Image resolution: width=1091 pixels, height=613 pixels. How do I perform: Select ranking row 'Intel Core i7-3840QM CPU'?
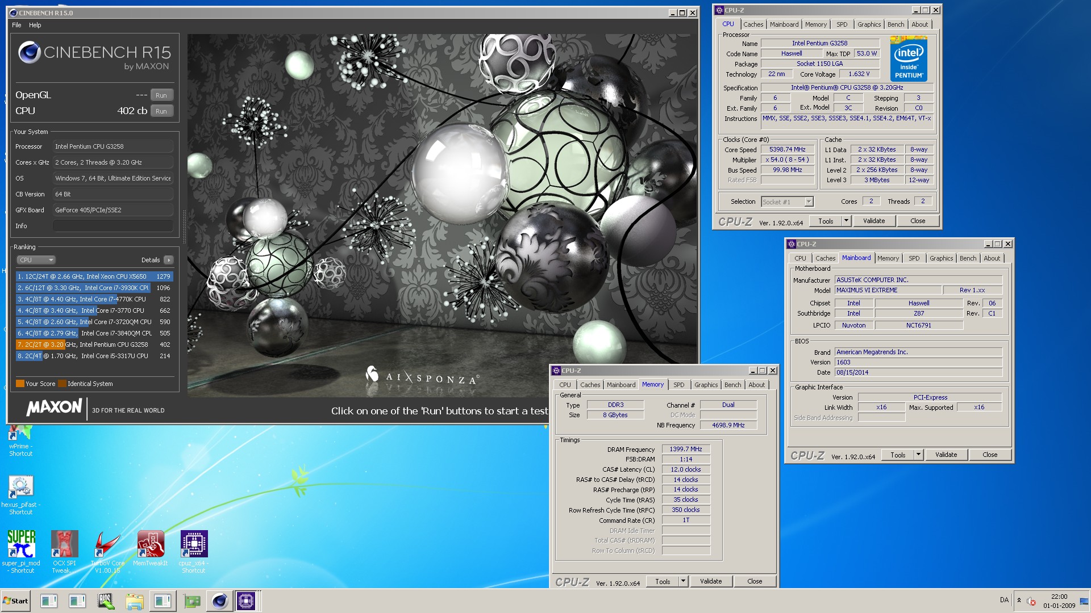[94, 333]
